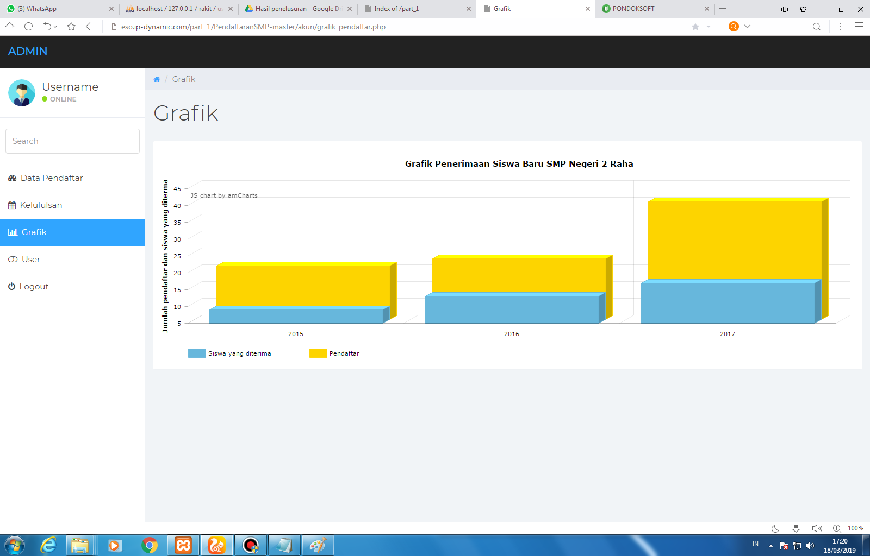Open Data Pendaftar menu item
The height and width of the screenshot is (556, 870).
coord(52,178)
